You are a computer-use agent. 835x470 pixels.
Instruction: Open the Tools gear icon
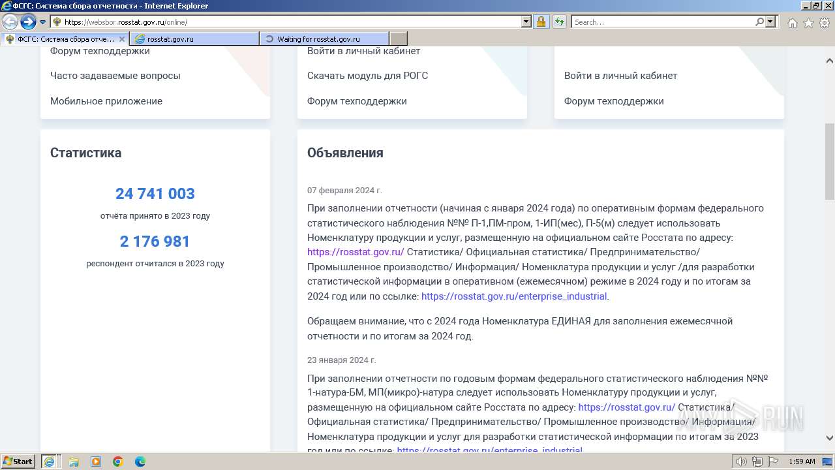[x=825, y=23]
